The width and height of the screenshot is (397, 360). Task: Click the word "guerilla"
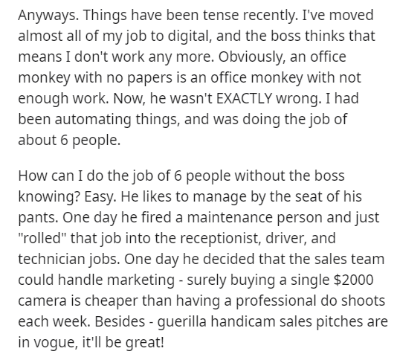click(x=182, y=322)
